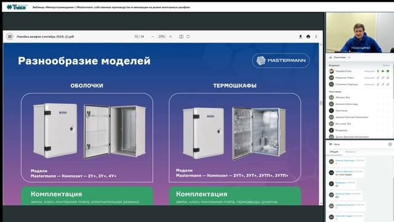Click the PDF zoom in plus button
Viewport: 394px width, 222px height.
pyautogui.click(x=171, y=36)
